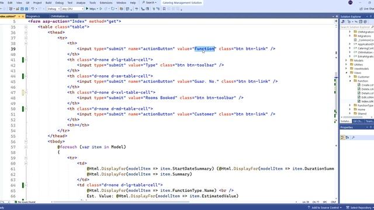Collapse the table element at line 35
Viewport: 374px width, 210px height.
tap(26, 27)
